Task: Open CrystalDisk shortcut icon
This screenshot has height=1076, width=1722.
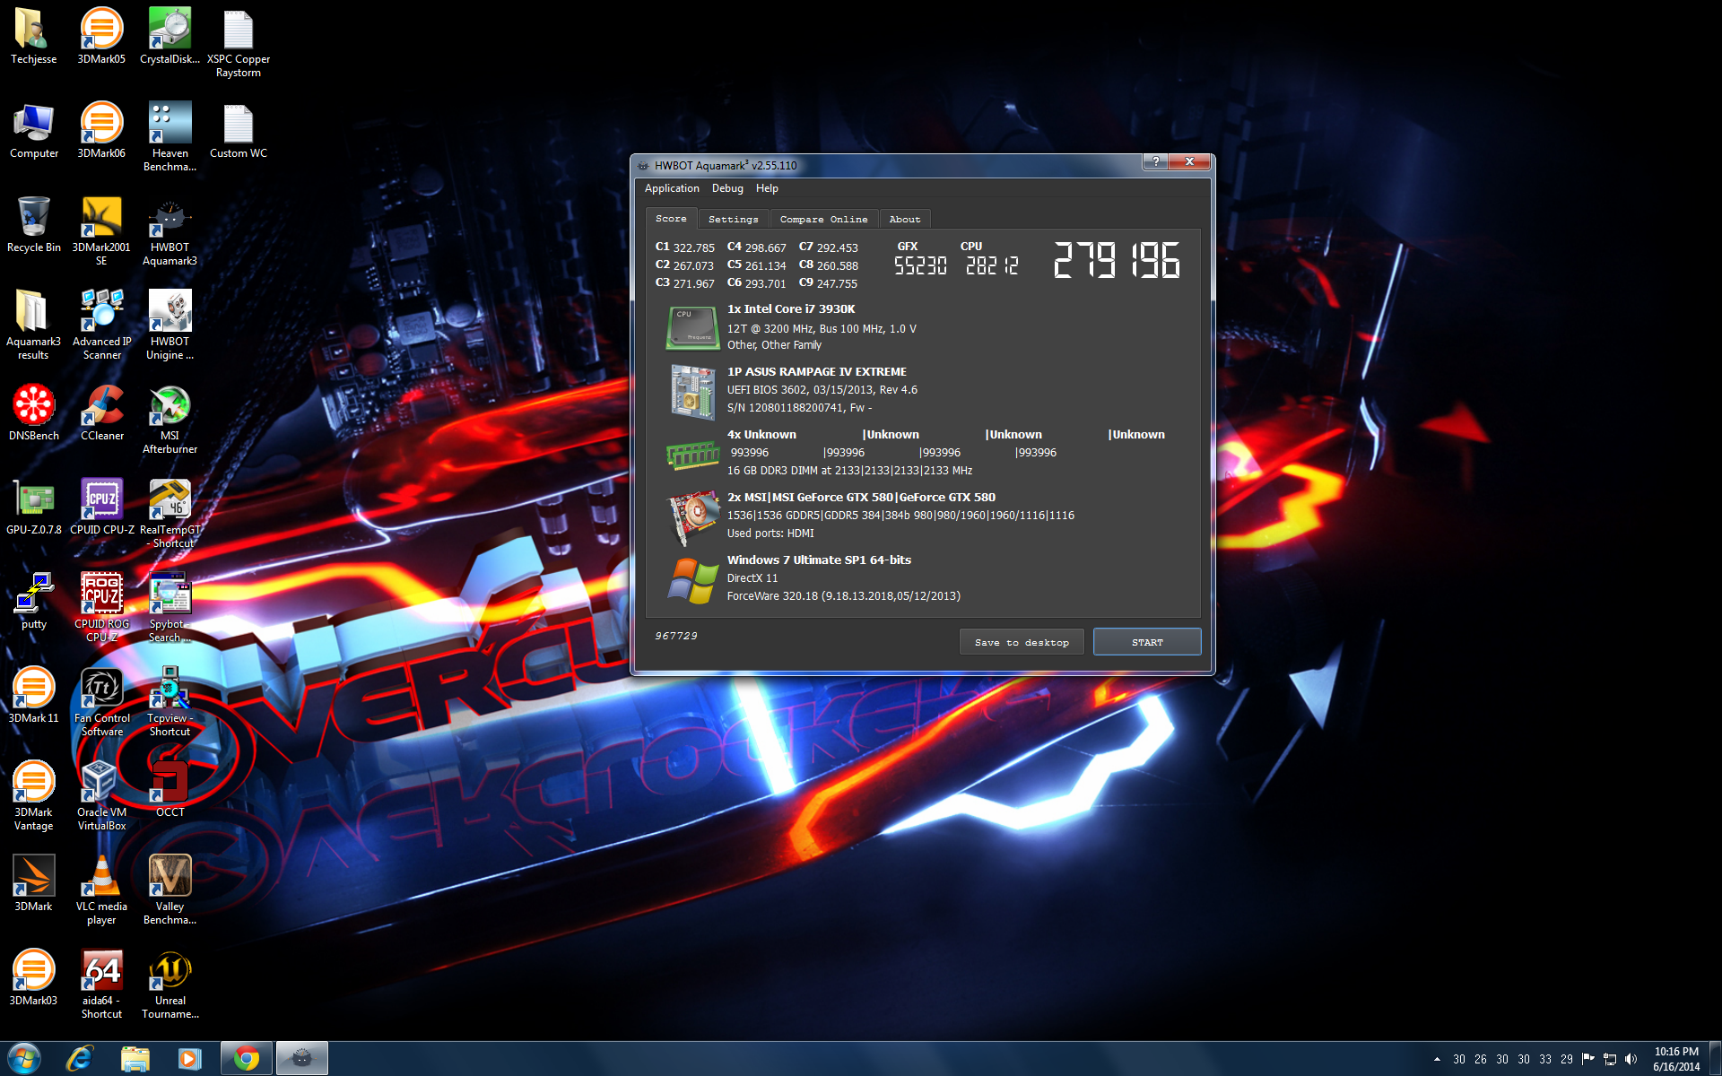Action: pos(170,36)
